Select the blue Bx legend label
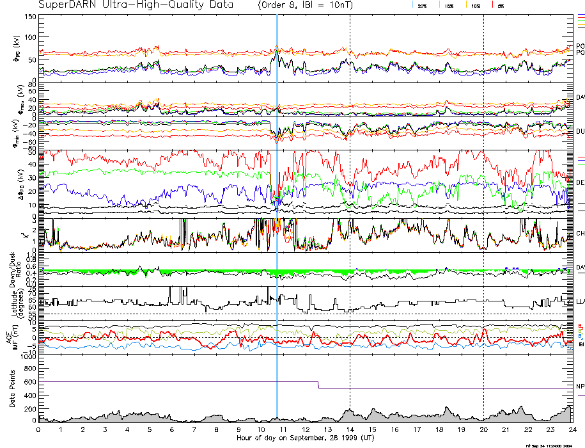The height and width of the screenshot is (448, 585). coord(580,336)
